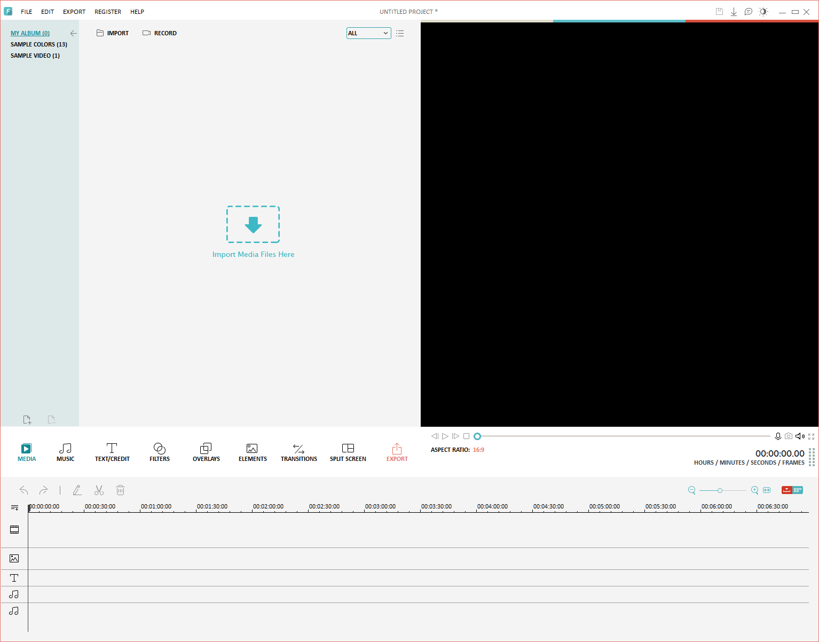
Task: Toggle the light/dark skin mode icon
Action: coord(763,12)
